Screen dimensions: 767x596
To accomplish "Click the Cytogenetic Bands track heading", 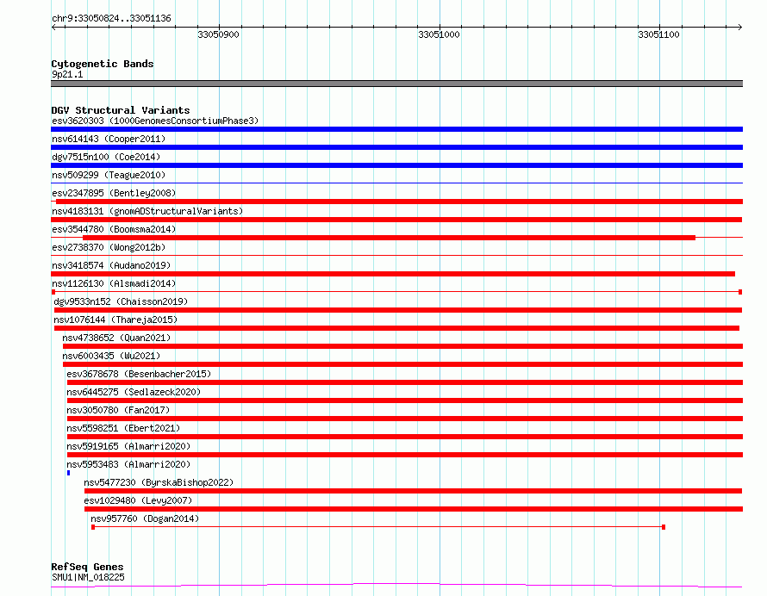I will 103,64.
